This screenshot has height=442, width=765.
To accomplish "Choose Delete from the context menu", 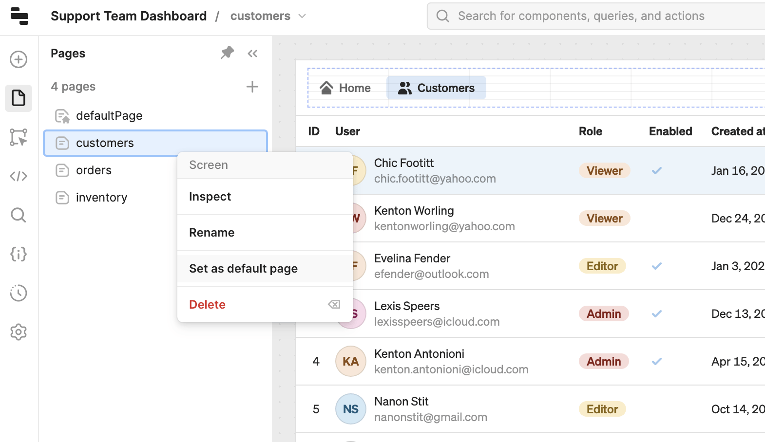I will coord(265,305).
